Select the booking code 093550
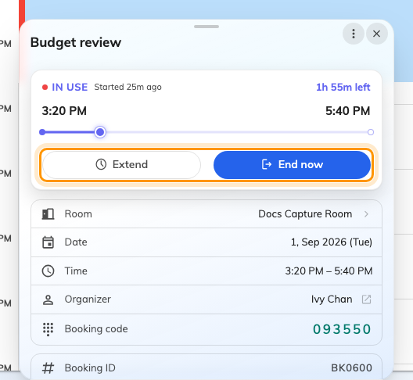The height and width of the screenshot is (380, 413). pyautogui.click(x=342, y=329)
